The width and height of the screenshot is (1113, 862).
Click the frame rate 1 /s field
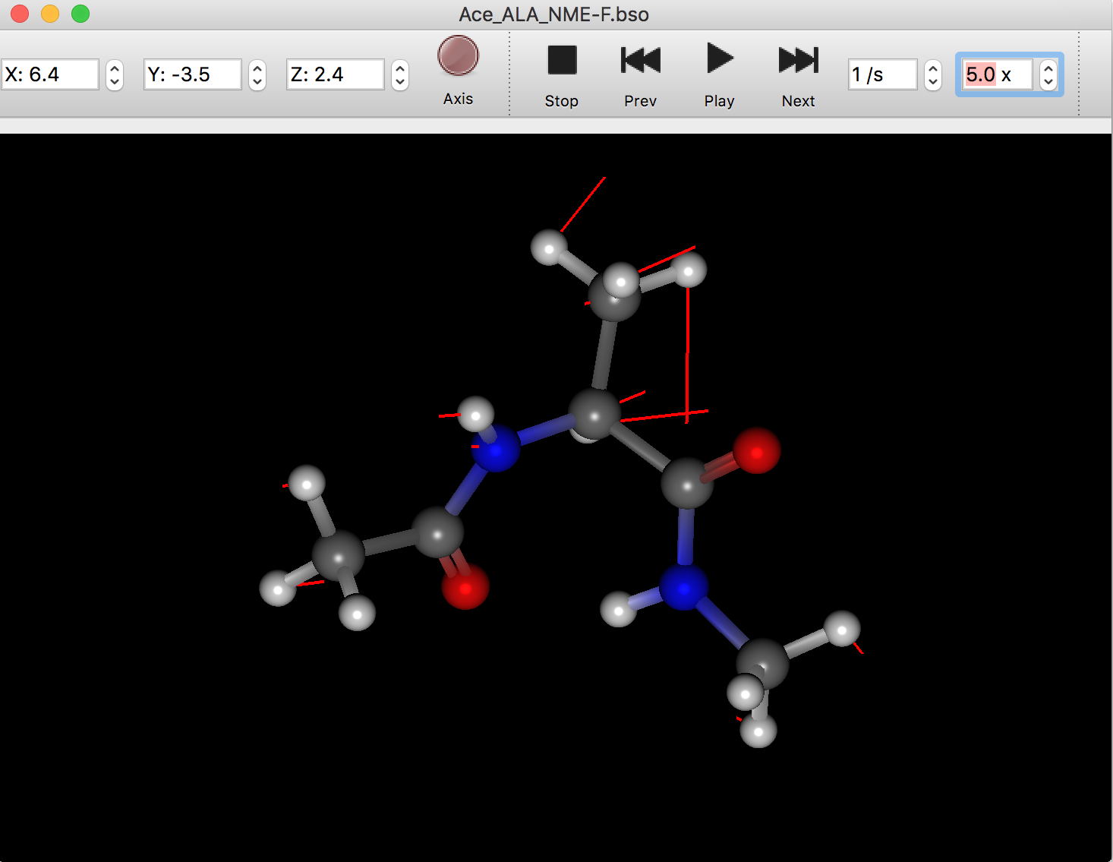[882, 74]
